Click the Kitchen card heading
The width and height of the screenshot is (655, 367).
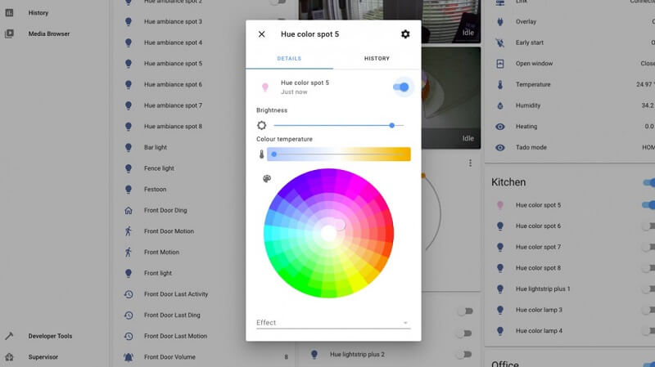[x=508, y=182]
